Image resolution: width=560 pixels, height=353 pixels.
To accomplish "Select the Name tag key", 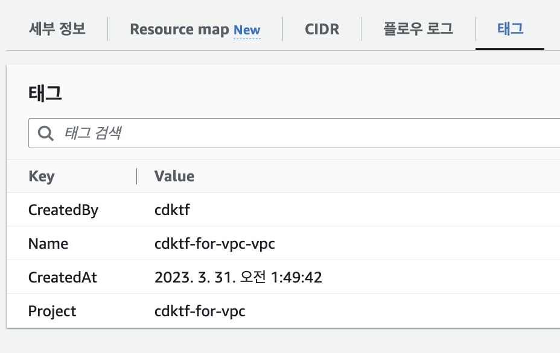I will (48, 244).
